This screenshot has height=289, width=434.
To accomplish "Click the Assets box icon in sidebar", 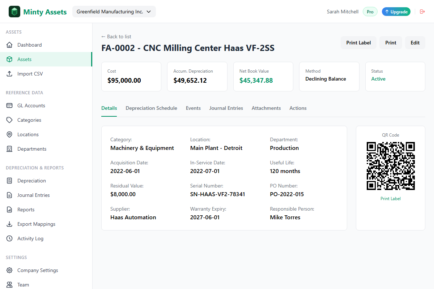I will click(x=10, y=59).
